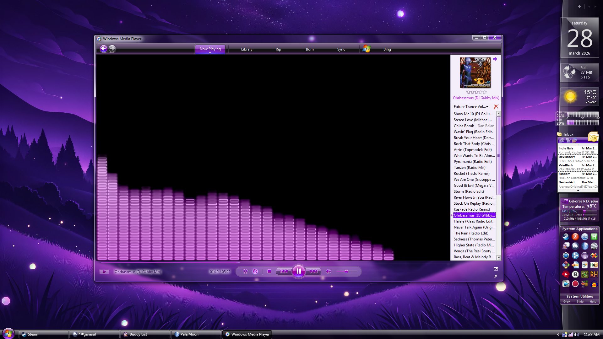Screen dimensions: 603x339
Task: Rate the song using the star rating
Action: pos(476,92)
